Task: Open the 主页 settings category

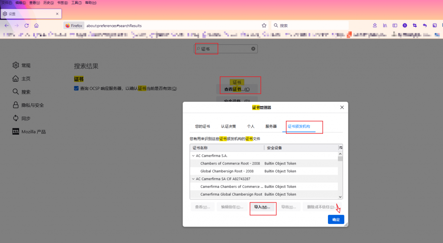Action: (22, 79)
